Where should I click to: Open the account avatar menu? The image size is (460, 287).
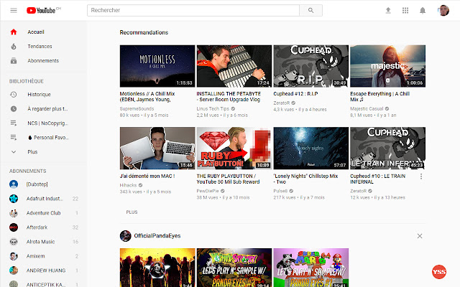pos(443,11)
